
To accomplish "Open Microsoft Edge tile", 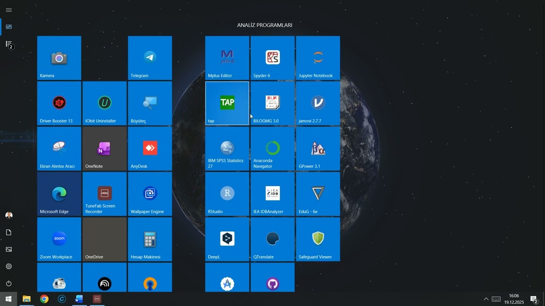I will pyautogui.click(x=59, y=194).
